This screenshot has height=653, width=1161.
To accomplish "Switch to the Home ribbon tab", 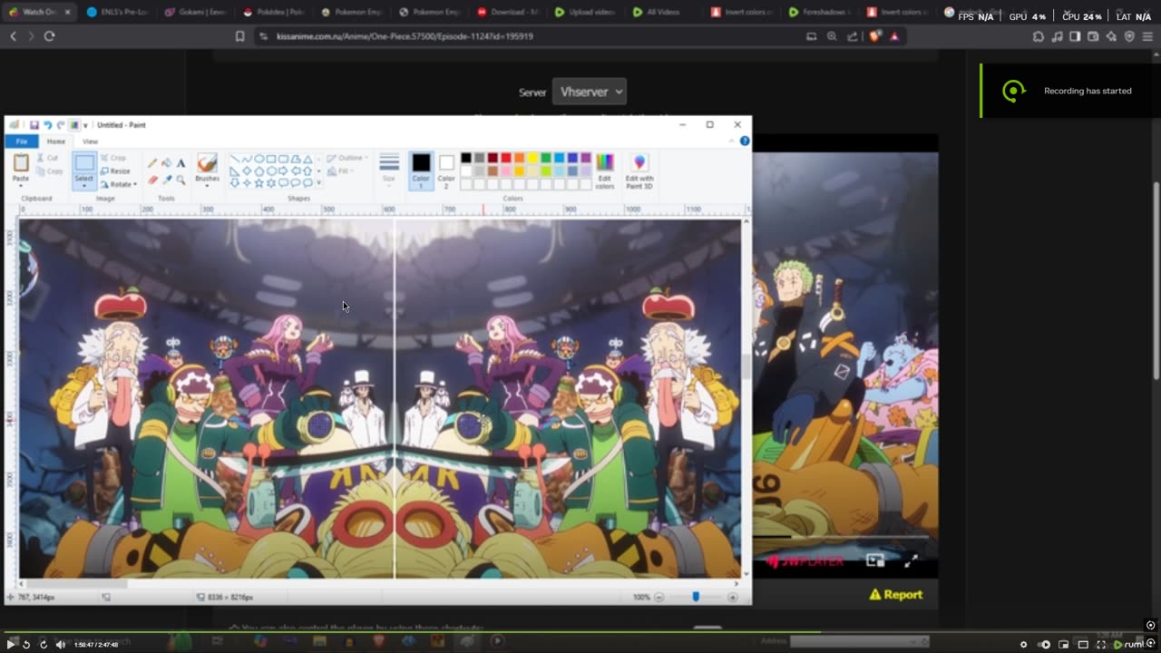I will [x=56, y=141].
